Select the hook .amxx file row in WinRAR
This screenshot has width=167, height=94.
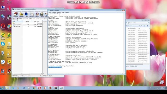coord(27,25)
